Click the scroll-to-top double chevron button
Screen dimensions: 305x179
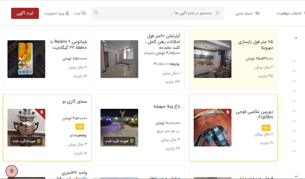click(12, 171)
